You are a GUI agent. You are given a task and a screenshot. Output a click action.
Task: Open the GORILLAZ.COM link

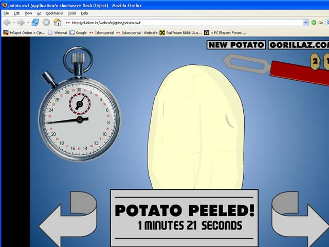(x=298, y=45)
